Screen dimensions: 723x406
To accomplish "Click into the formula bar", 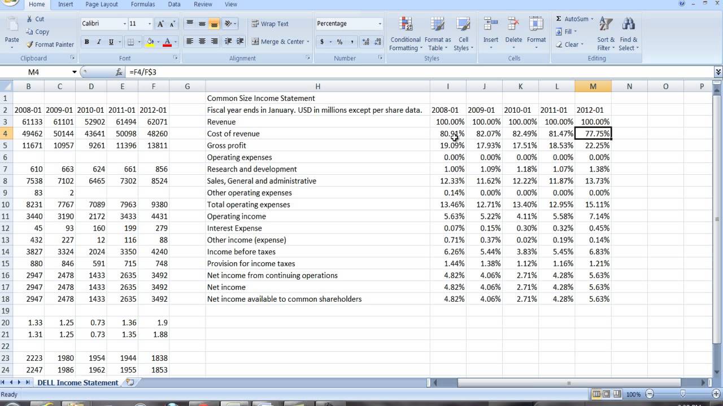I will (419, 72).
